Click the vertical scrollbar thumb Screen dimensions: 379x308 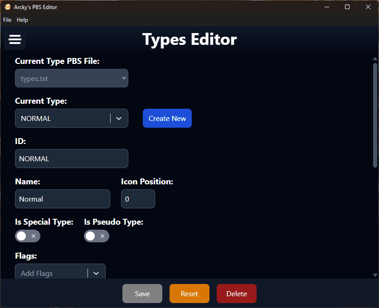click(375, 115)
